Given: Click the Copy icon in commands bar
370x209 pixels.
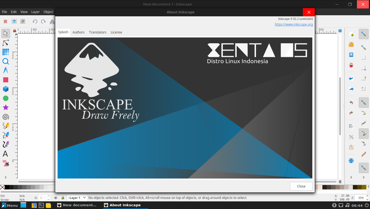Looking at the screenshot, I should click(351, 127).
